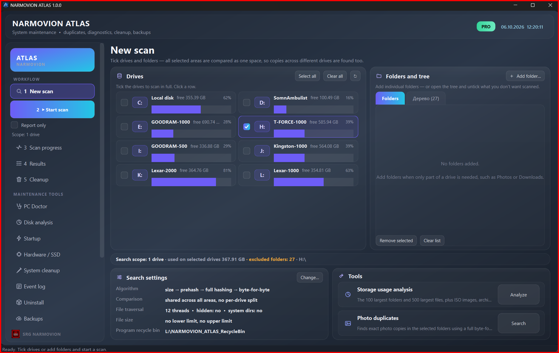Screen dimensions: 559x353
Task: Click the Disk analysis pie icon
Action: click(19, 222)
